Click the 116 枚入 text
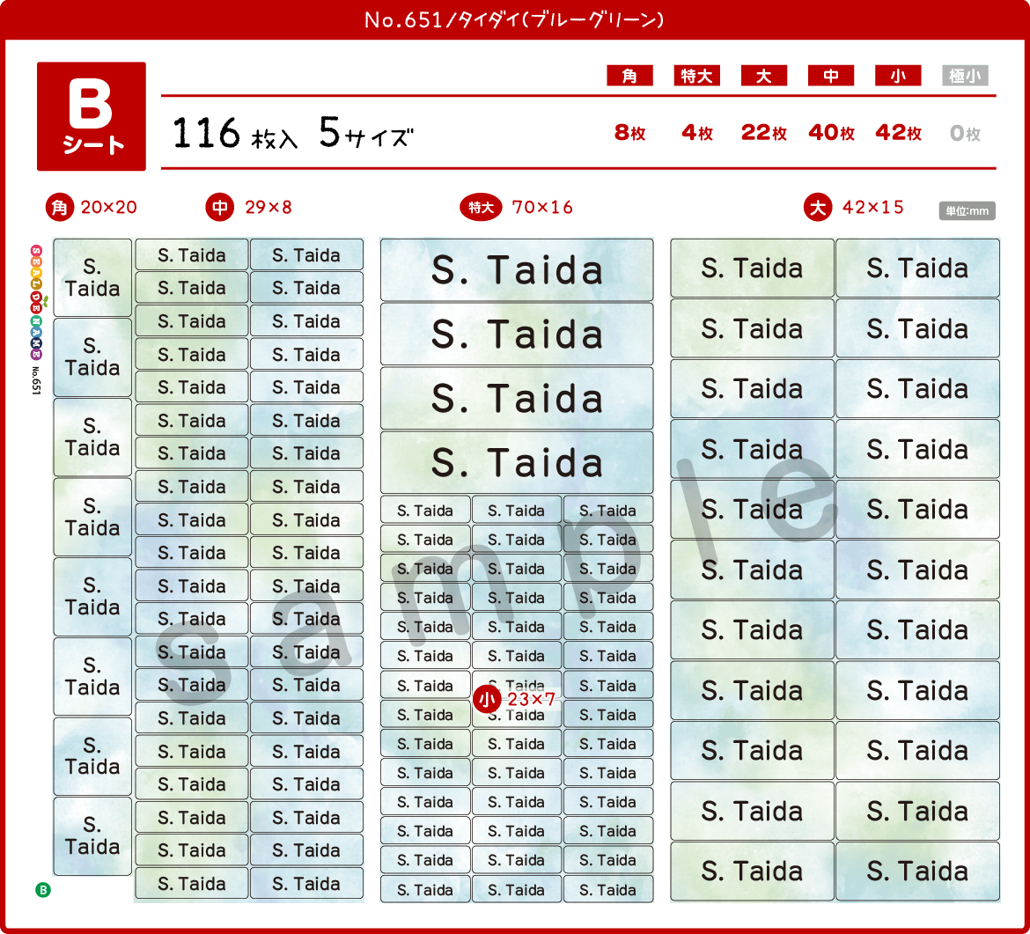 [x=235, y=133]
